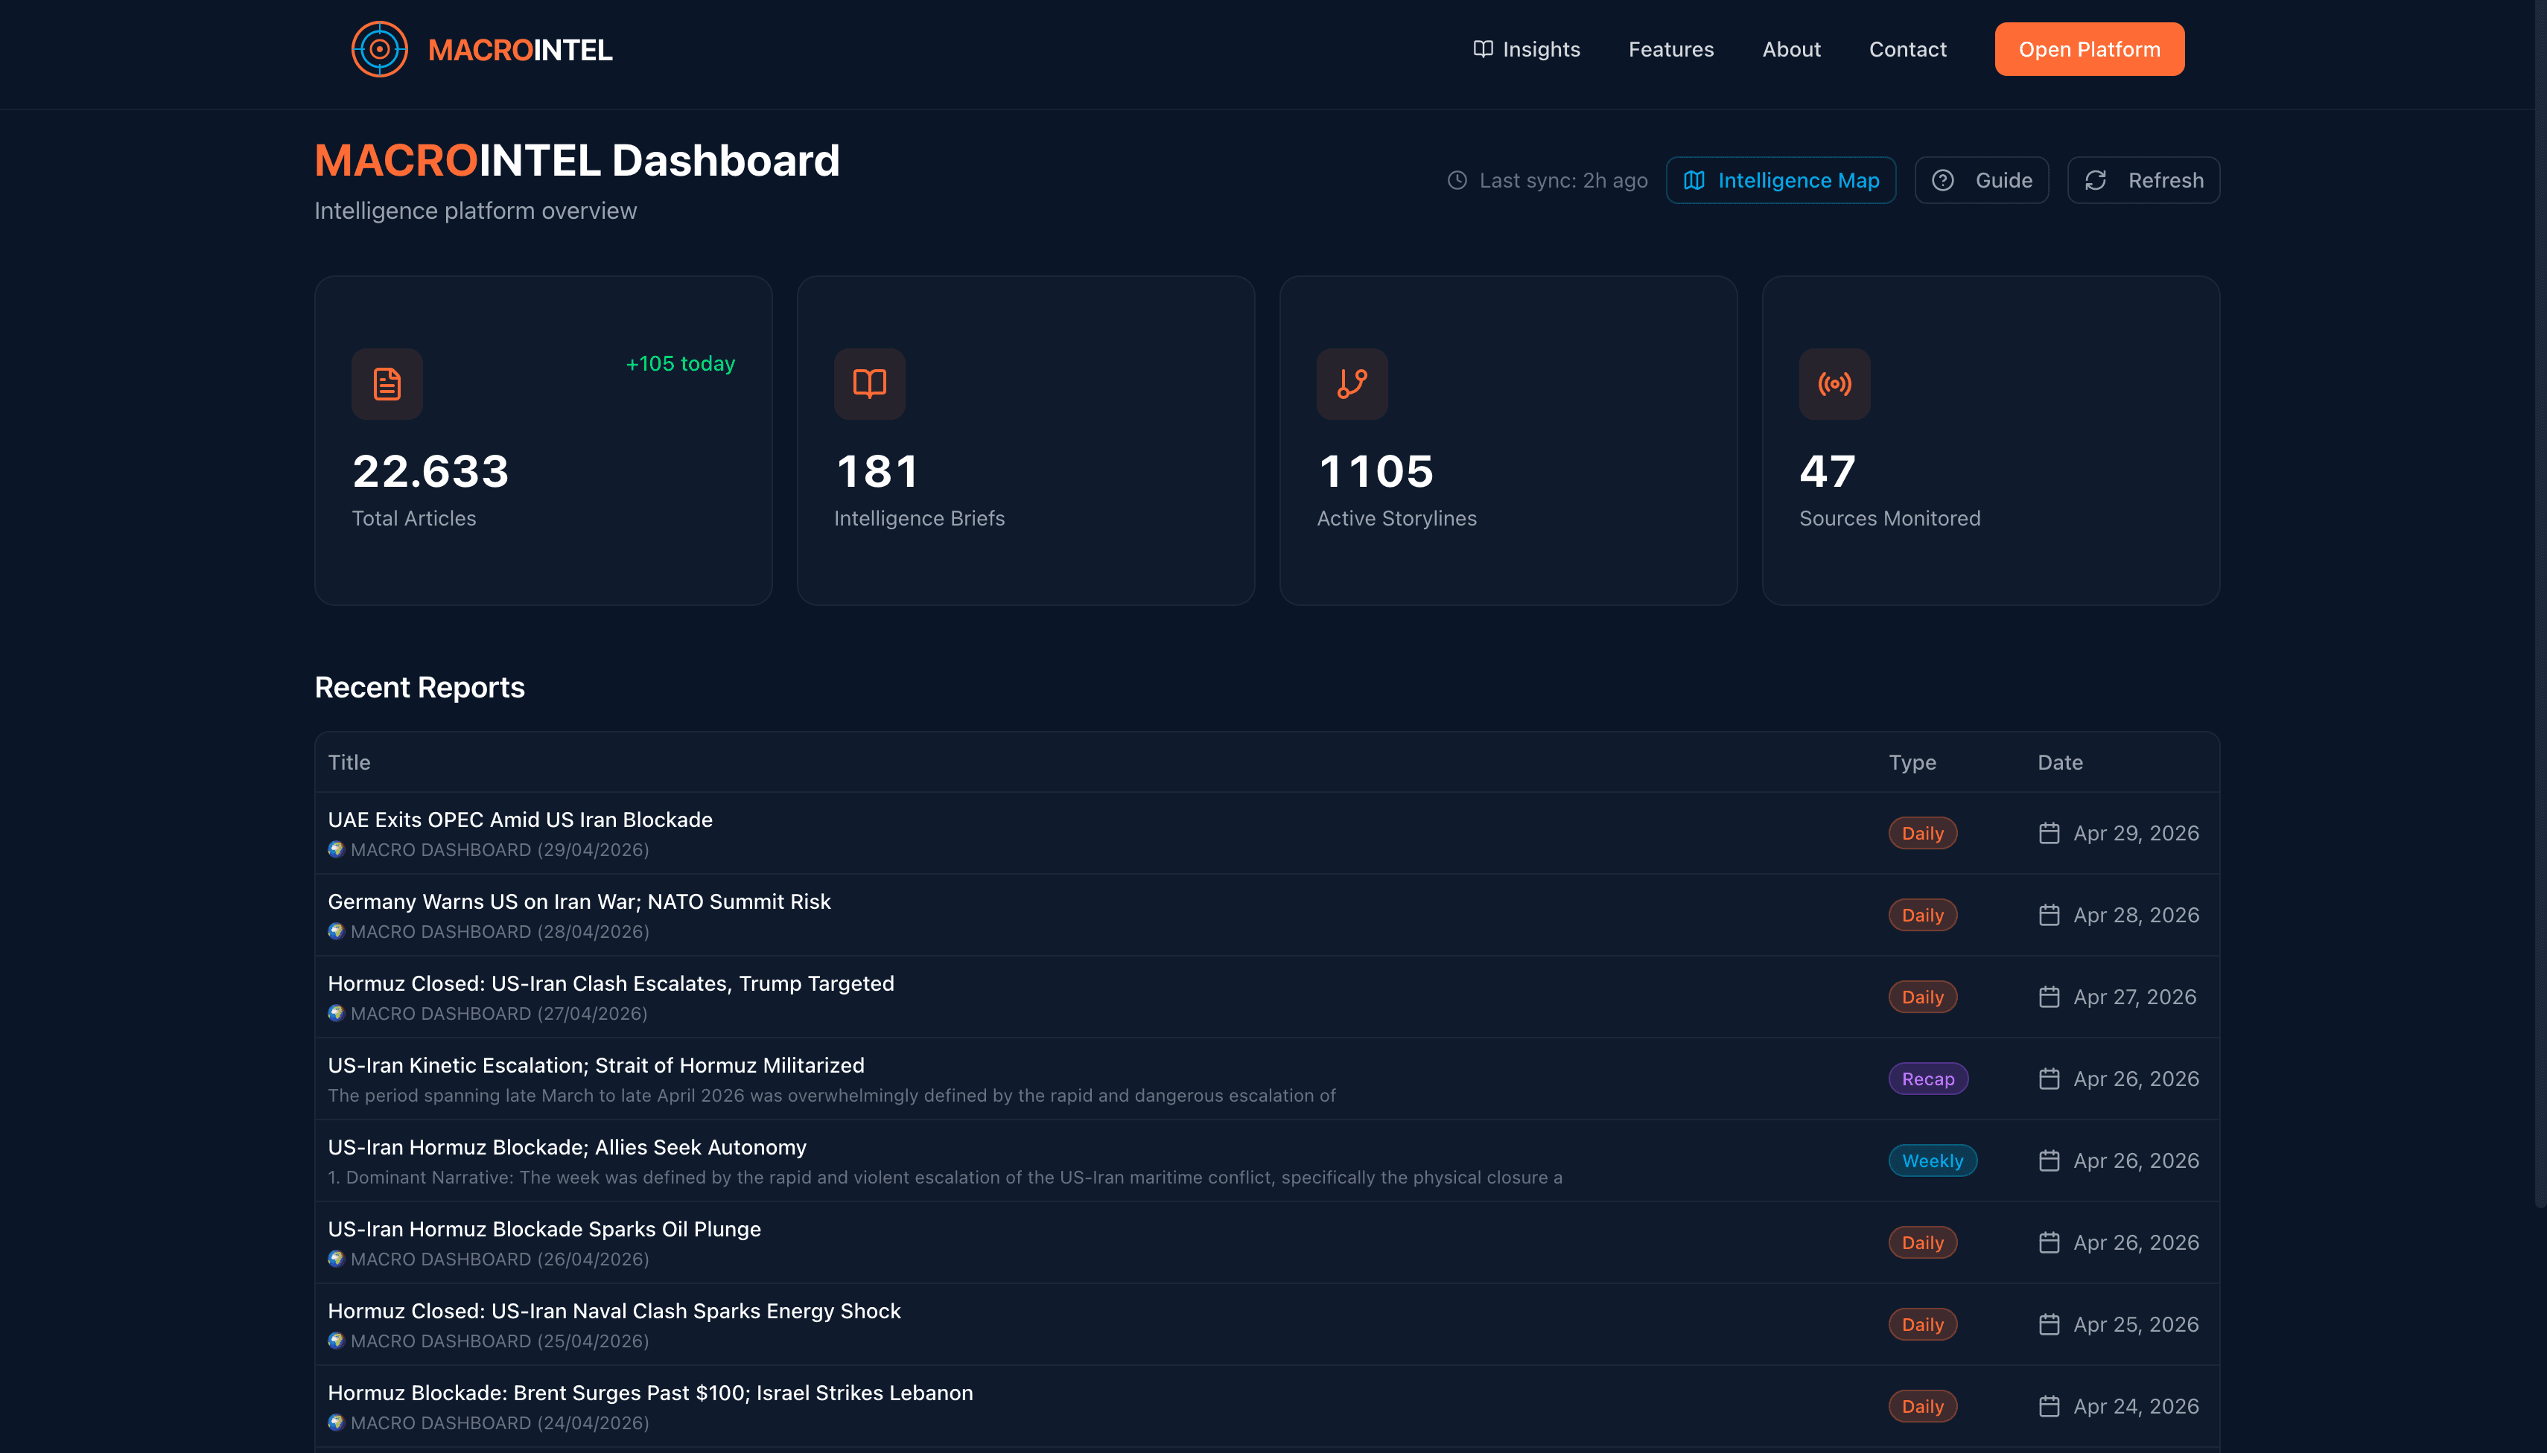Click globe icon beside MACRO DASHBOARD (28/04/2026)

(337, 931)
